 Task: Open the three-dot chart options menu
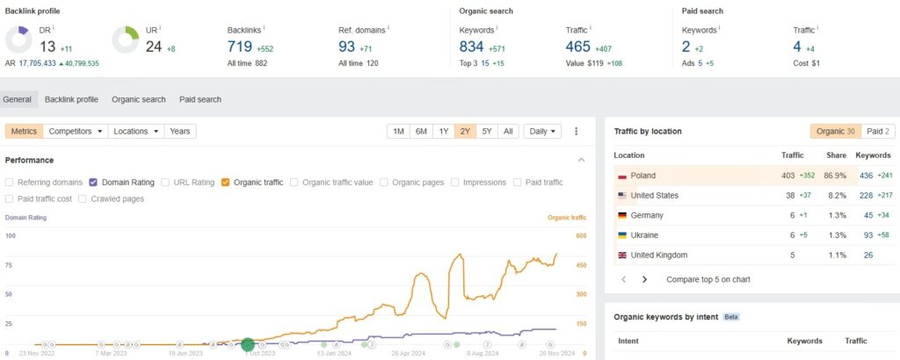pos(577,132)
